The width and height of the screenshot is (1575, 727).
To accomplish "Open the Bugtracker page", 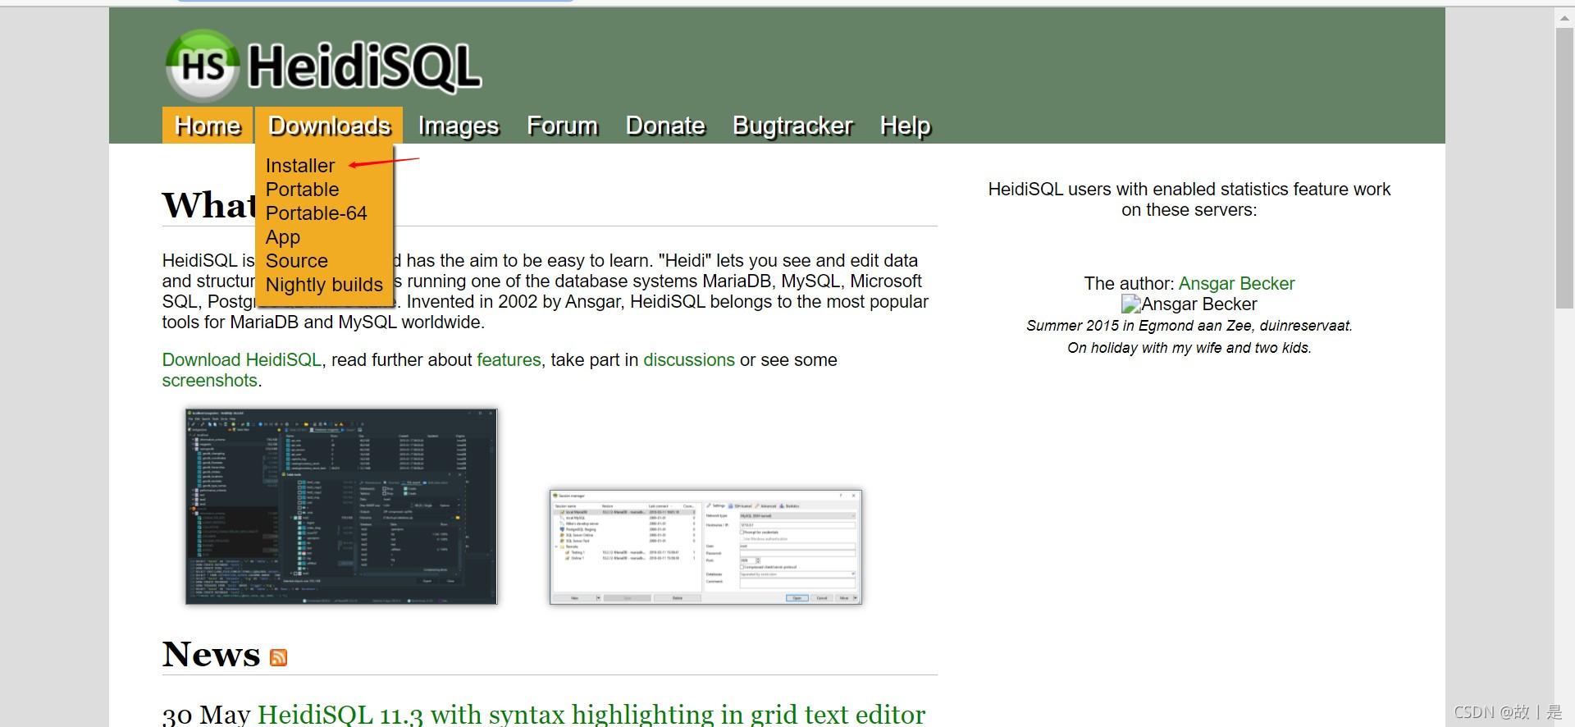I will click(x=792, y=126).
